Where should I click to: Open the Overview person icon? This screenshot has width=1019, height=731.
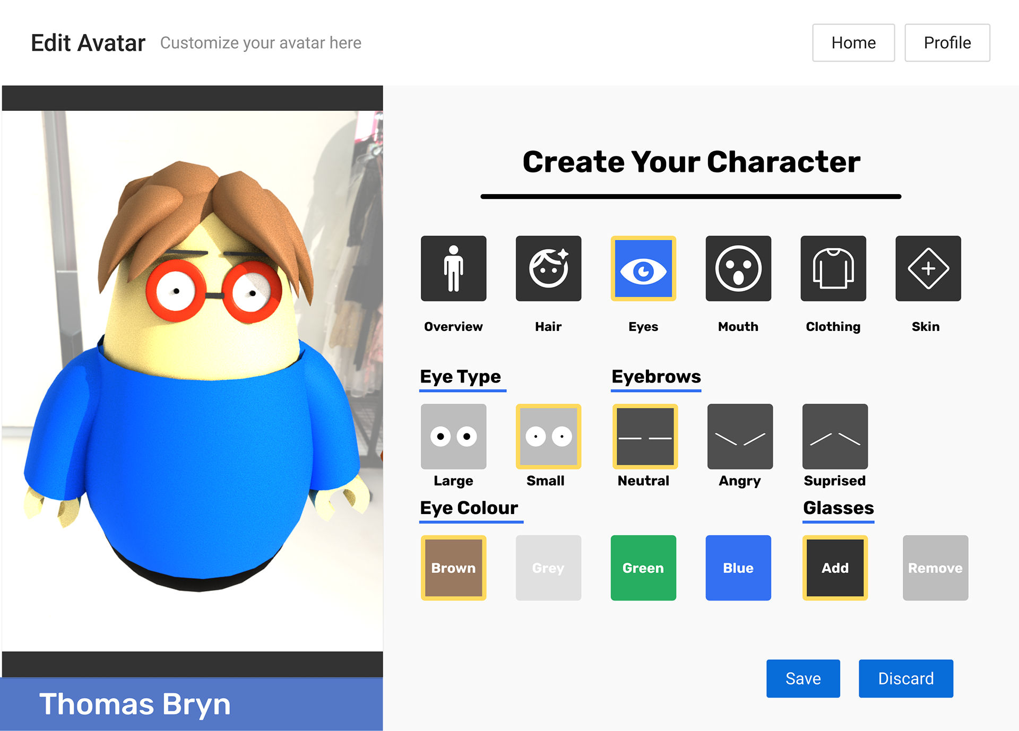(x=453, y=268)
